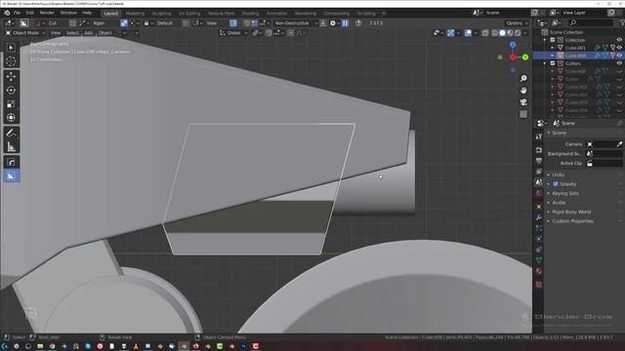Open the Output properties tab

coord(539,161)
